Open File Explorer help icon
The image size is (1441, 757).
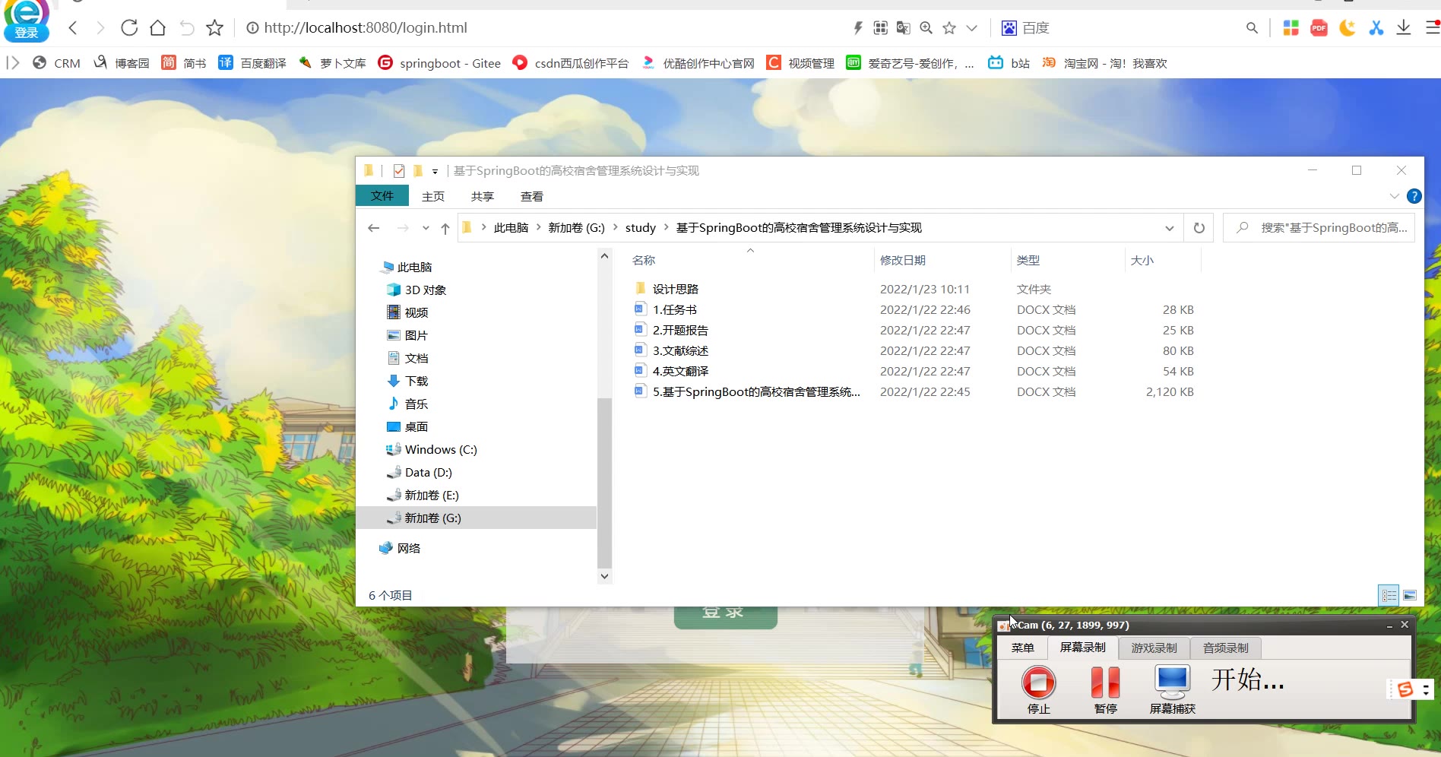(x=1414, y=196)
